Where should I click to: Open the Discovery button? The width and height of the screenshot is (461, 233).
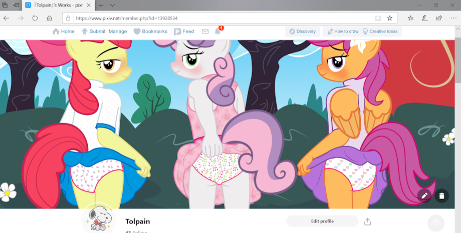(302, 31)
